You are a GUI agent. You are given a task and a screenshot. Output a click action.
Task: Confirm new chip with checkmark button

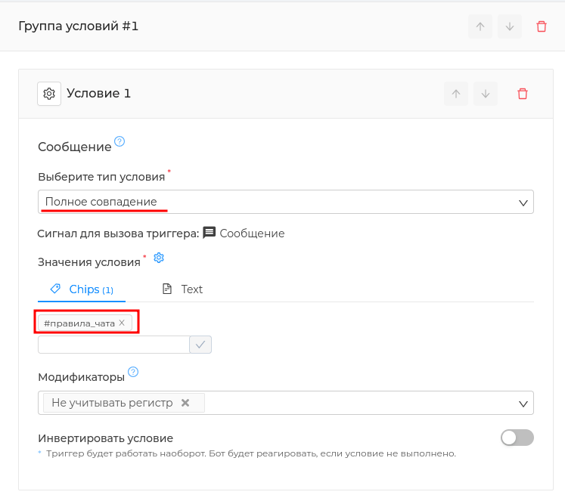point(200,345)
